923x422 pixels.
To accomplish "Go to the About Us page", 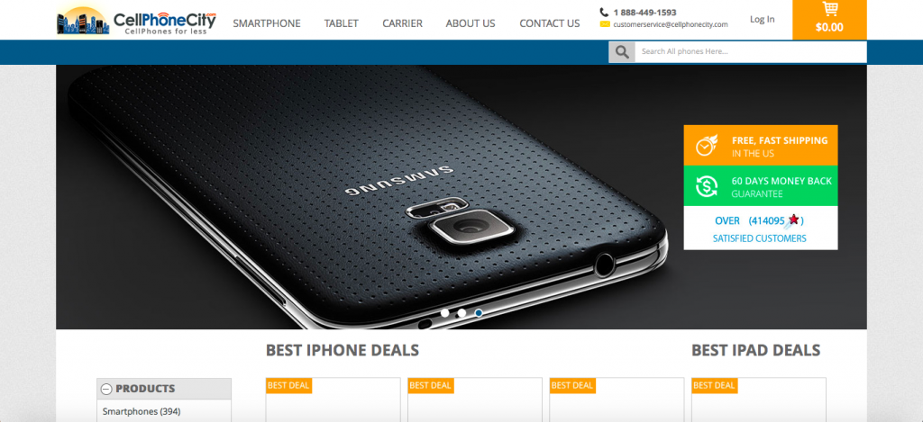I will (471, 23).
